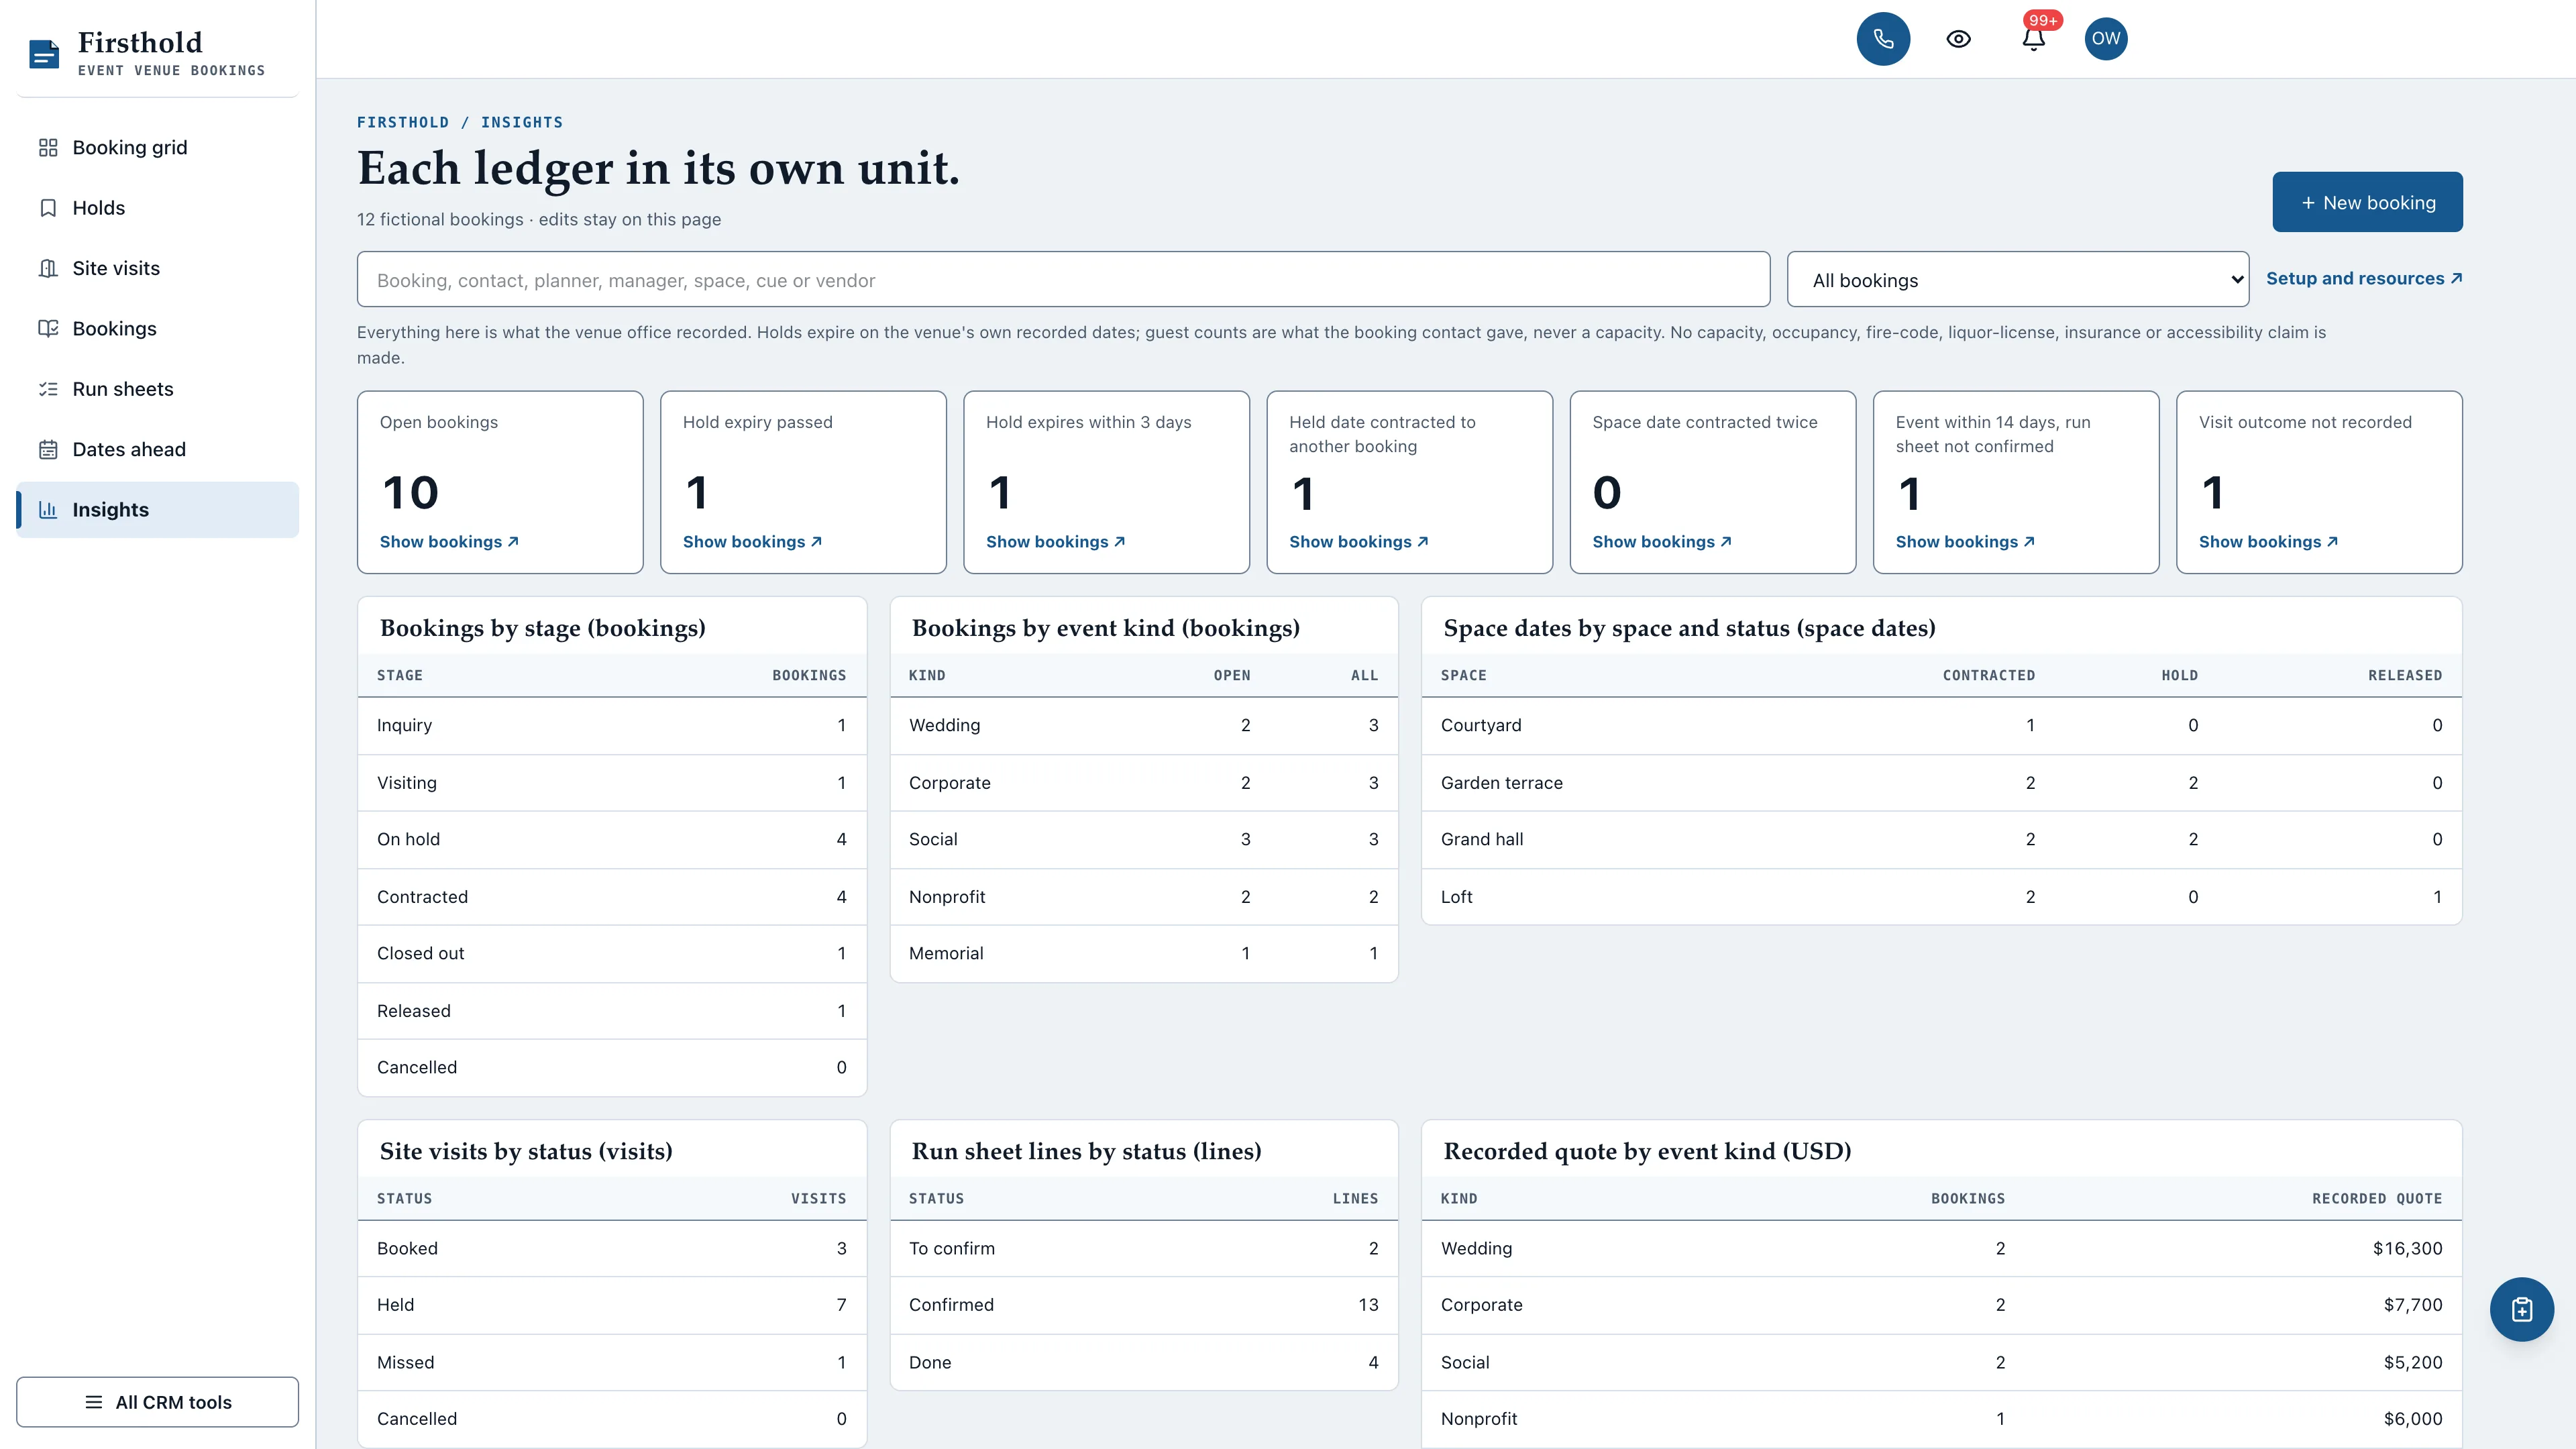The height and width of the screenshot is (1449, 2576).
Task: Click 'Grand hall' in space dates table
Action: point(1482,840)
